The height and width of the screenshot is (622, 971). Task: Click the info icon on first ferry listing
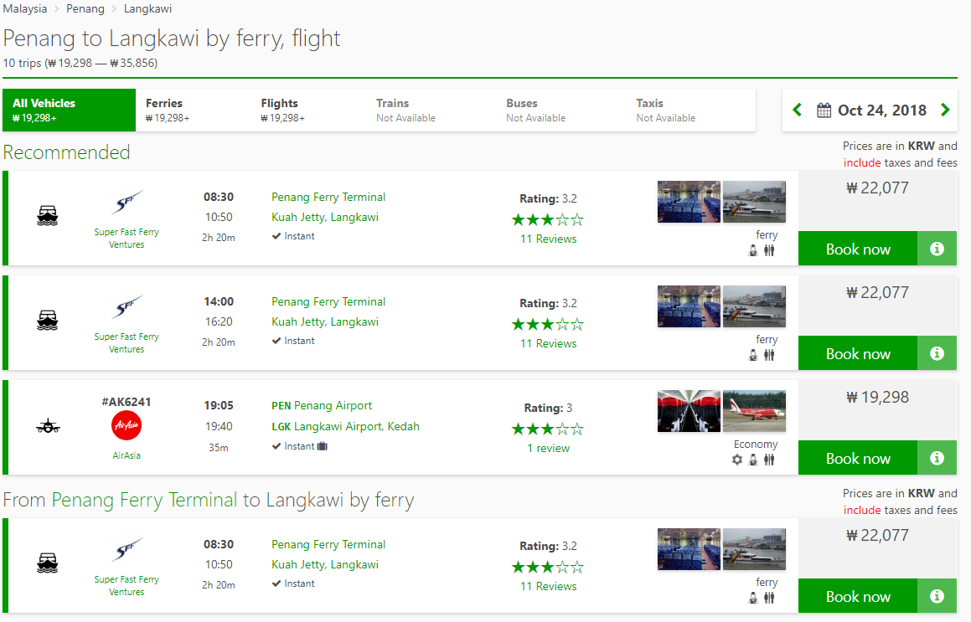(x=937, y=249)
